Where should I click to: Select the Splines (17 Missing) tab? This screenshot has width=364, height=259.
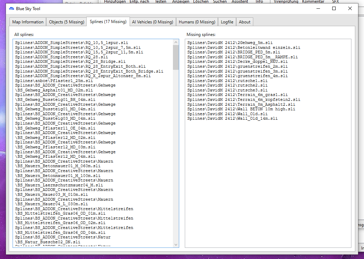(108, 22)
